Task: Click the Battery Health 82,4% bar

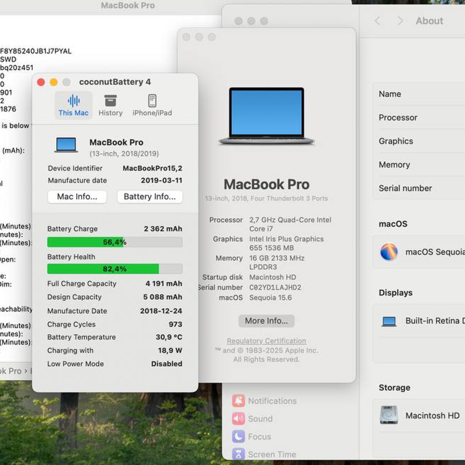Action: click(x=115, y=269)
